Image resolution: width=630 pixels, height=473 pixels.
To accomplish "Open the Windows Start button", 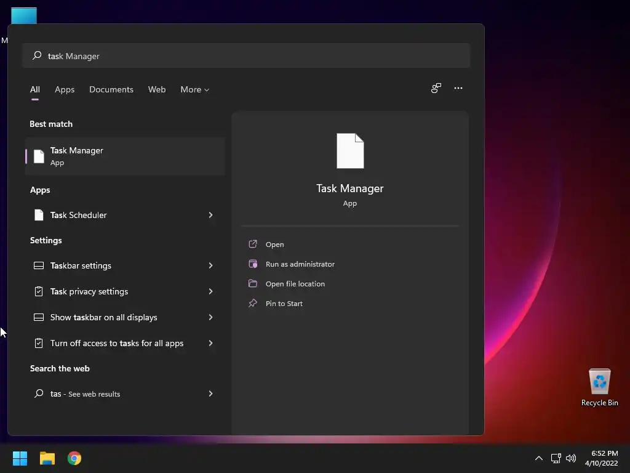I will 20,458.
